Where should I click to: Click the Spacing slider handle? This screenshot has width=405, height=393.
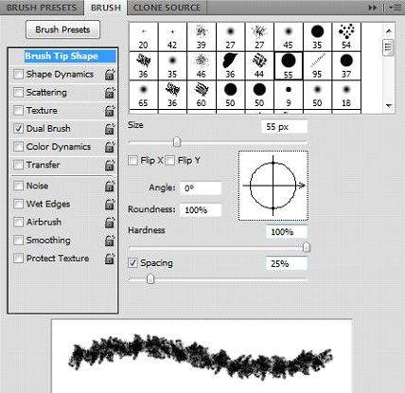150,279
